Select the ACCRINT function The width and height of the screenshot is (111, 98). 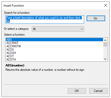coord(54,43)
